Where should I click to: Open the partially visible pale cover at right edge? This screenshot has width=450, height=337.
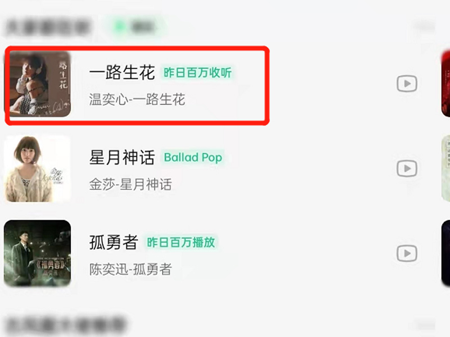(x=445, y=168)
